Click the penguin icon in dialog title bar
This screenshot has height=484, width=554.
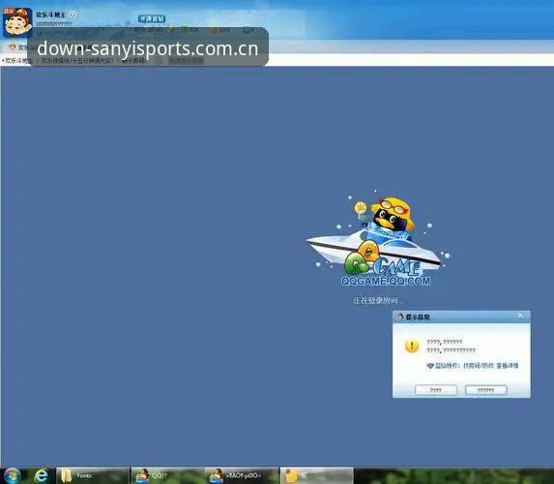click(400, 317)
